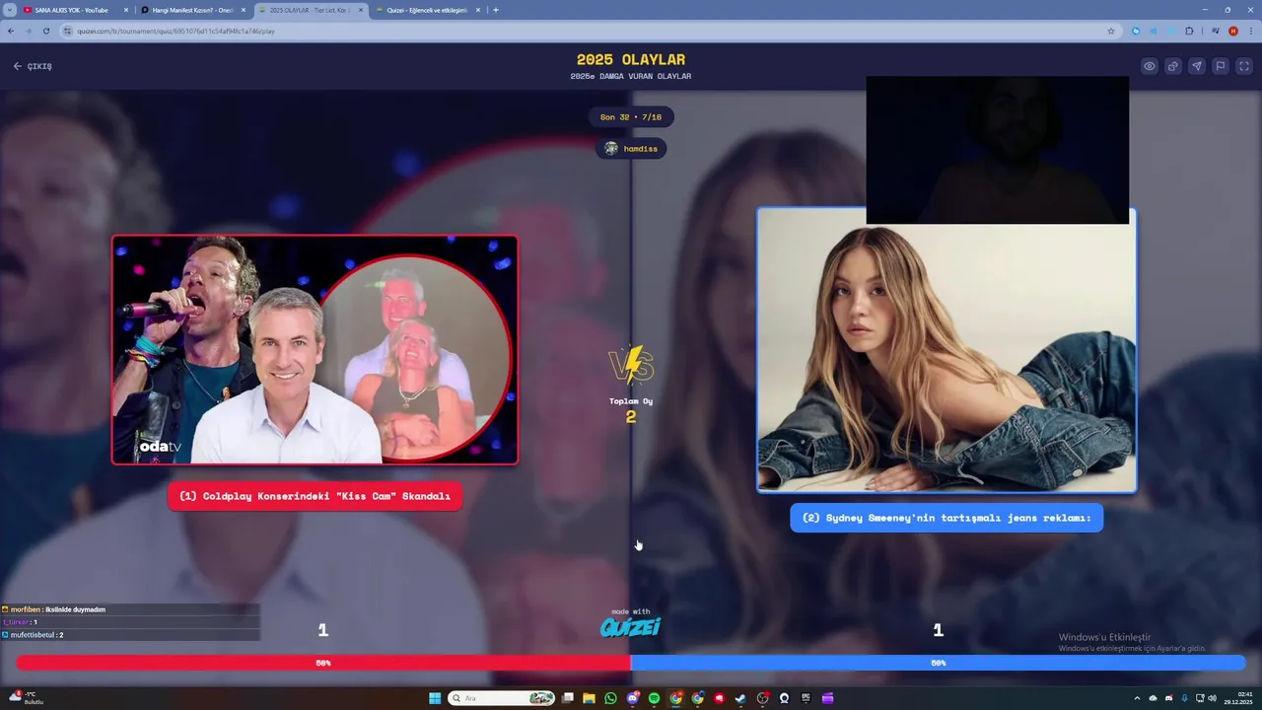The width and height of the screenshot is (1262, 710).
Task: Open a new browser tab
Action: [496, 10]
